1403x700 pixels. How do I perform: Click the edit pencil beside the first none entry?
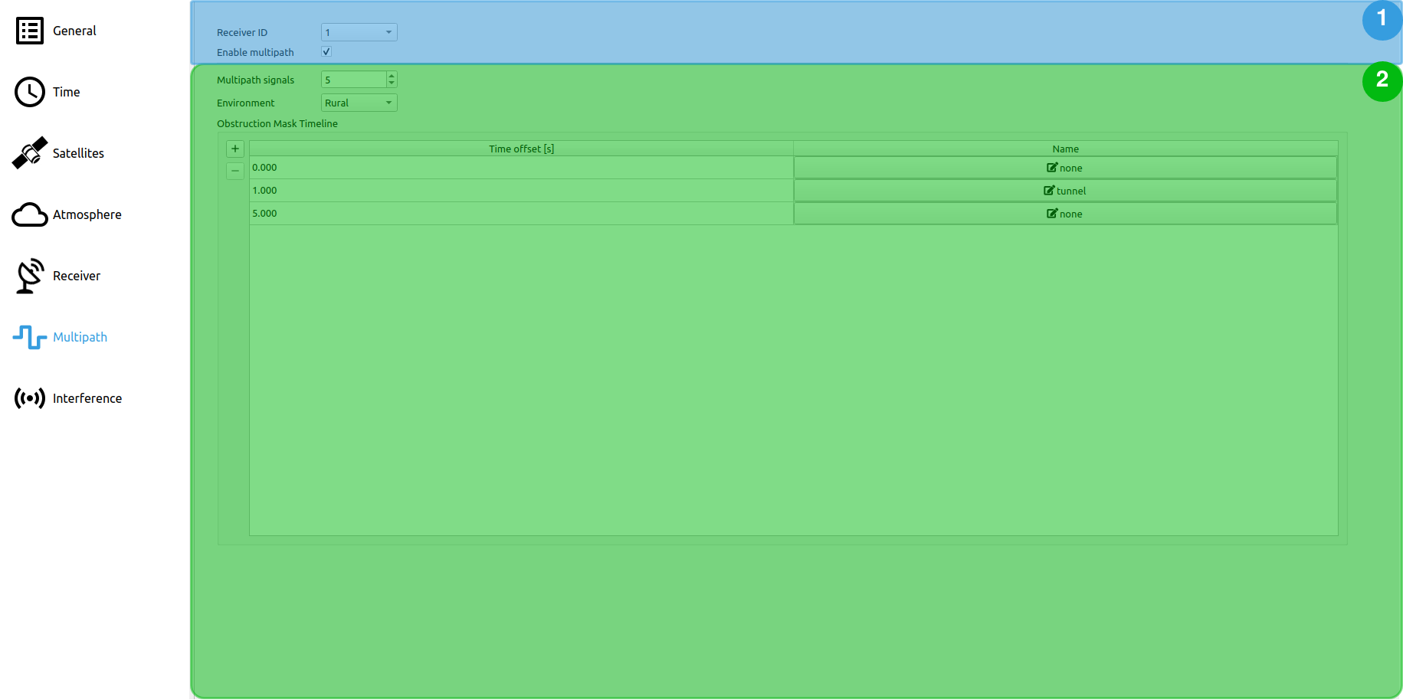1051,168
